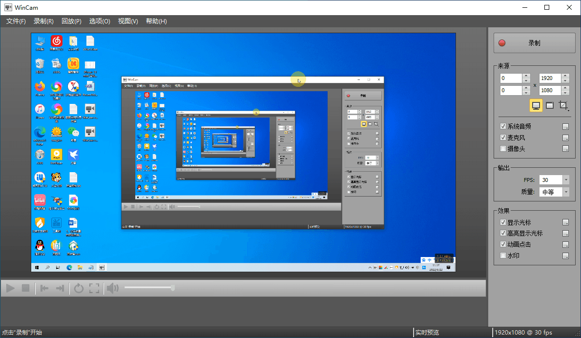Open the FPS dropdown
This screenshot has height=338, width=581.
point(566,180)
